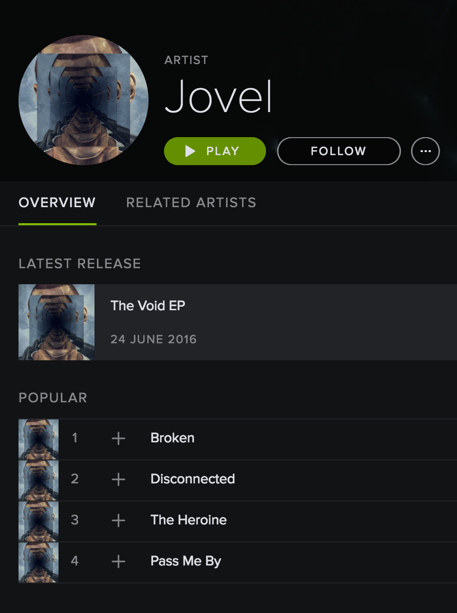Click the cover thumbnail next to Disconnected

38,480
